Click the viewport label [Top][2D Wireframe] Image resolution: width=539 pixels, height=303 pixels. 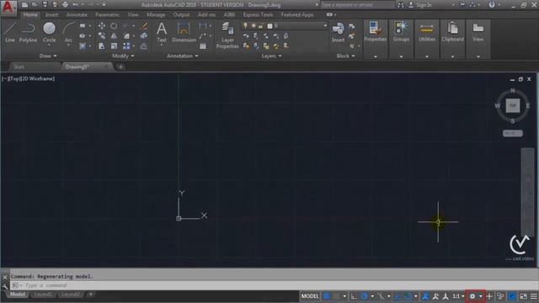(28, 78)
